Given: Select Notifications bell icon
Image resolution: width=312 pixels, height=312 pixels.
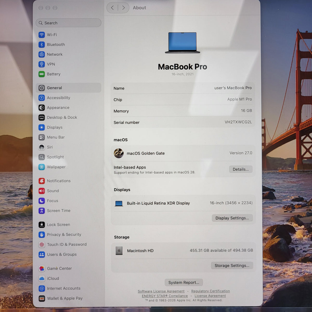Looking at the screenshot, I should 42,181.
